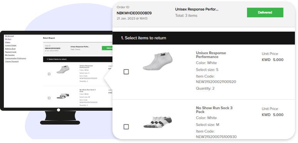Click the enlarged 'Select size: M' text
This screenshot has width=298, height=143.
coord(208,125)
